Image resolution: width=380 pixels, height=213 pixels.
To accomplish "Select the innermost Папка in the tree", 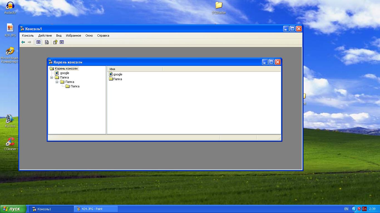I will (75, 86).
